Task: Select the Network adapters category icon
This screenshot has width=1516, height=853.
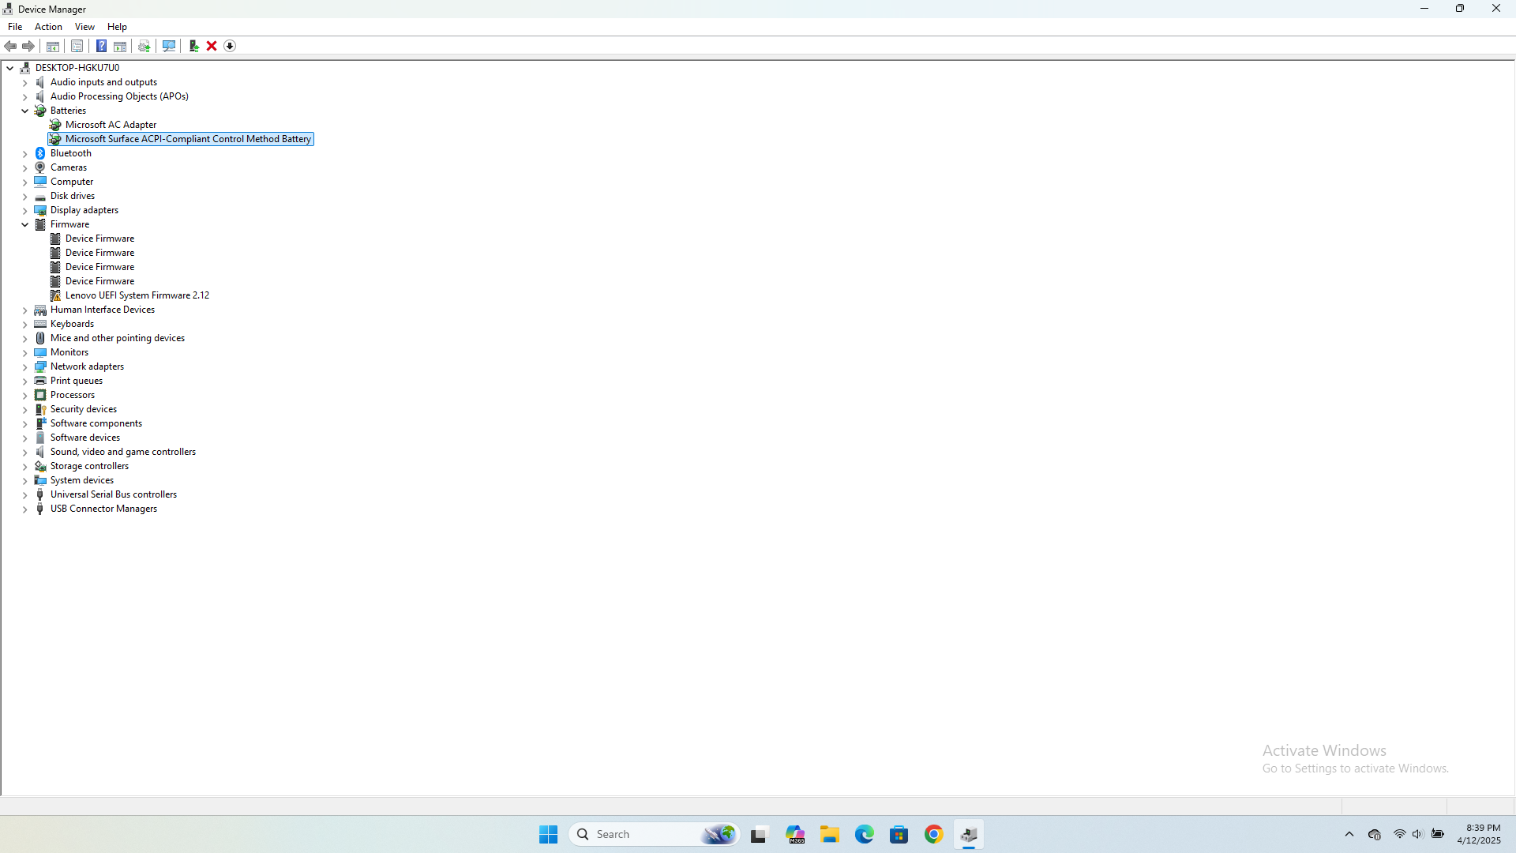Action: coord(40,366)
